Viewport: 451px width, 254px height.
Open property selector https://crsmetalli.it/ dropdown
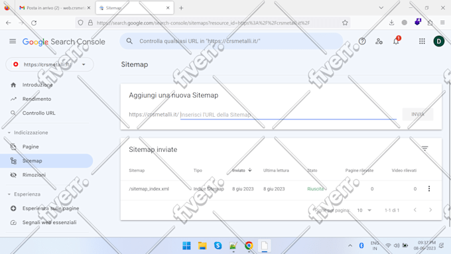click(x=50, y=64)
